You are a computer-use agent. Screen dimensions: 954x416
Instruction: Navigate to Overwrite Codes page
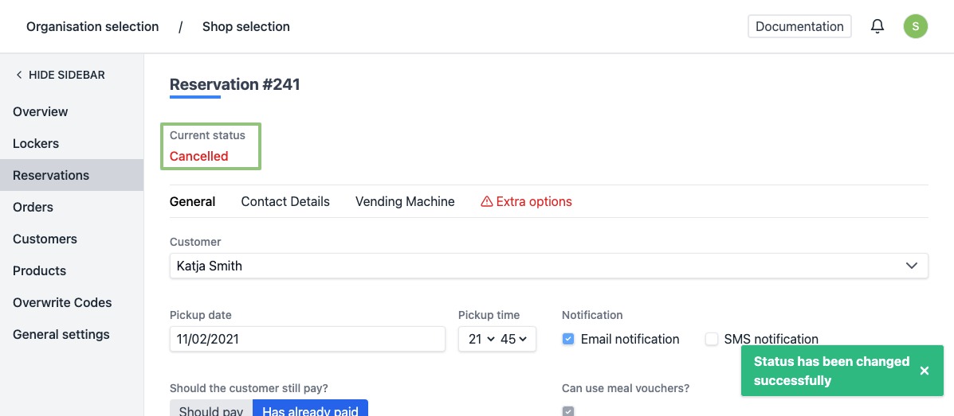62,302
